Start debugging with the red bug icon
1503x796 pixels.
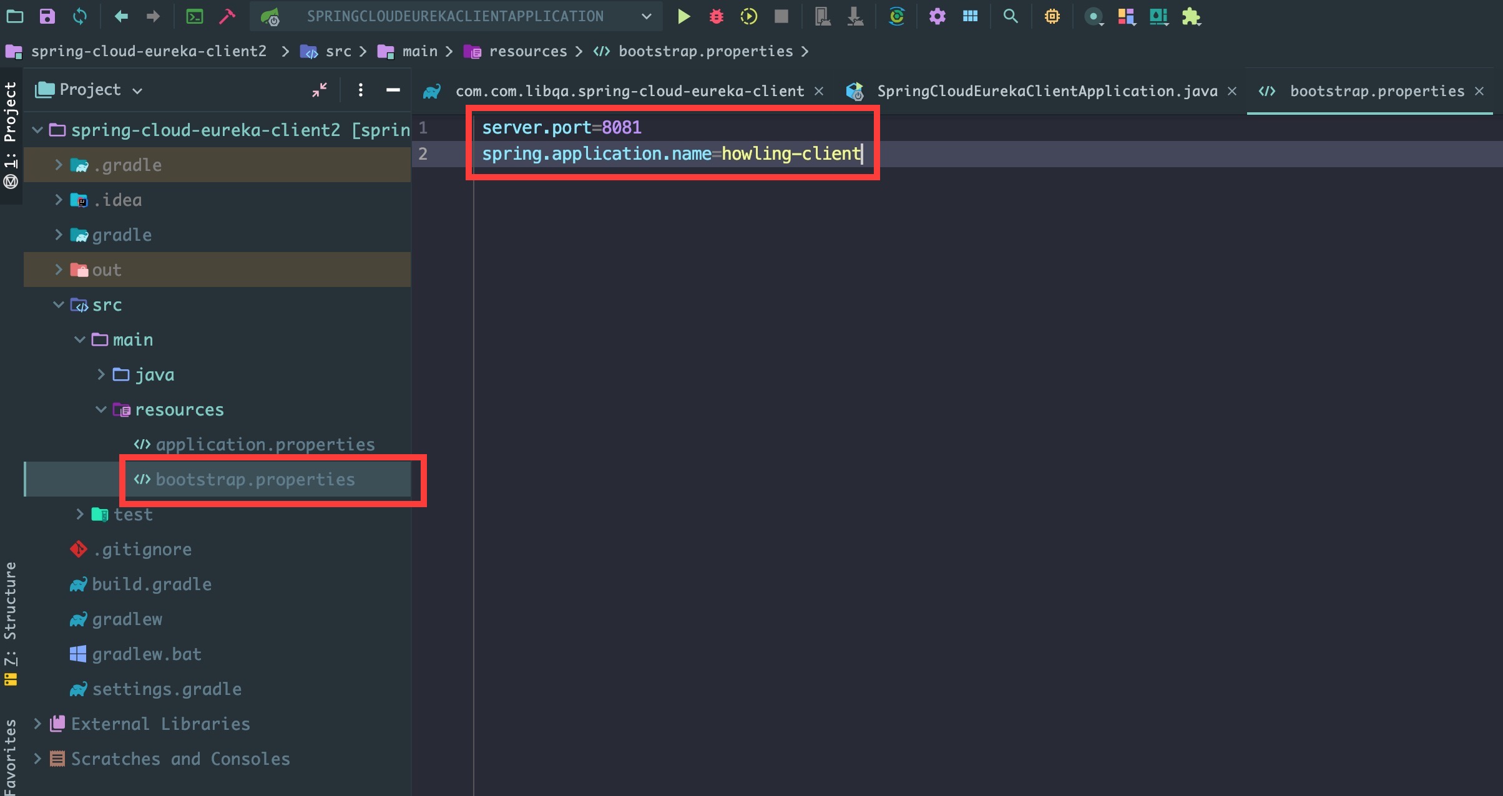pyautogui.click(x=717, y=16)
